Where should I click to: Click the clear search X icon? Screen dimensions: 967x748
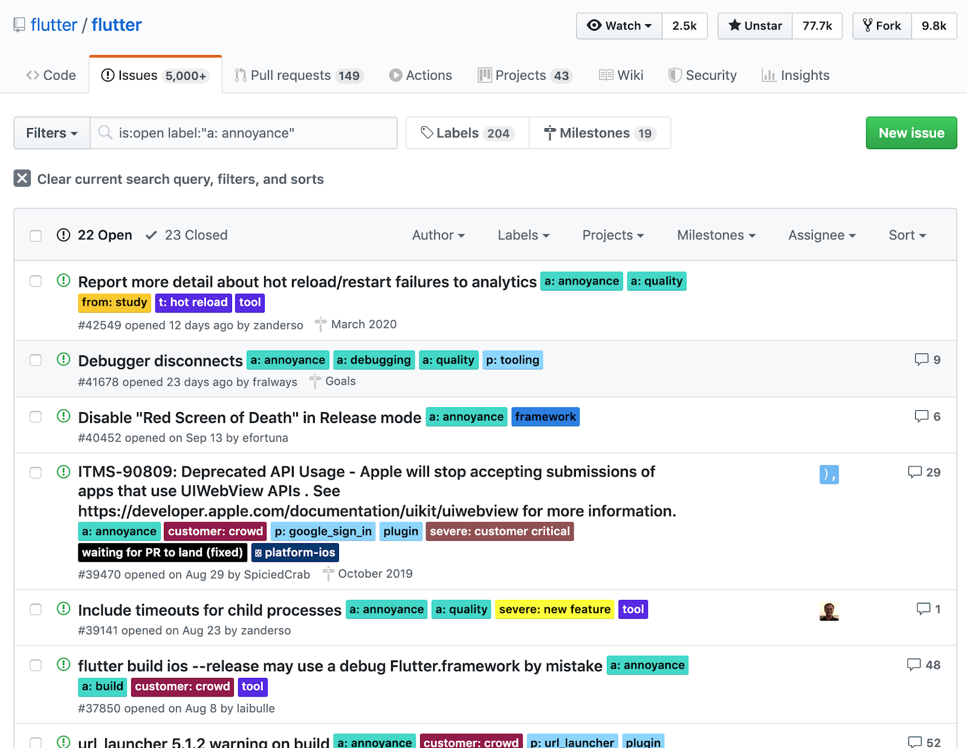point(22,178)
